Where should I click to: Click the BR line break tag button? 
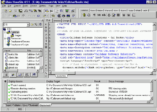pyautogui.click(x=99, y=15)
